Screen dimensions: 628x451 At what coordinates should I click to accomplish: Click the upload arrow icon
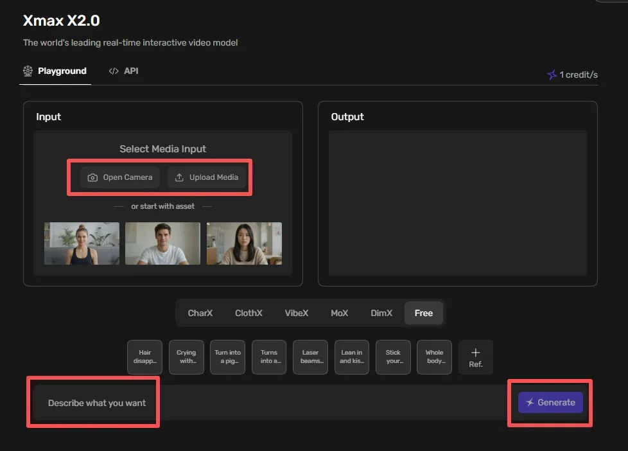click(179, 177)
